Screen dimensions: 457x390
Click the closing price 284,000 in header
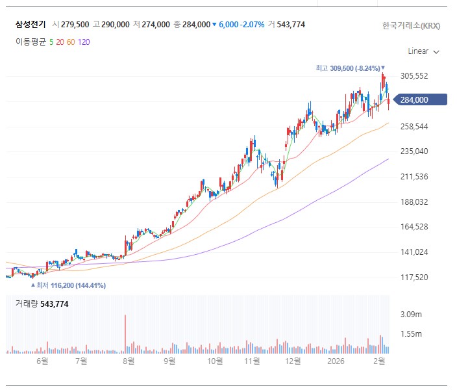197,25
